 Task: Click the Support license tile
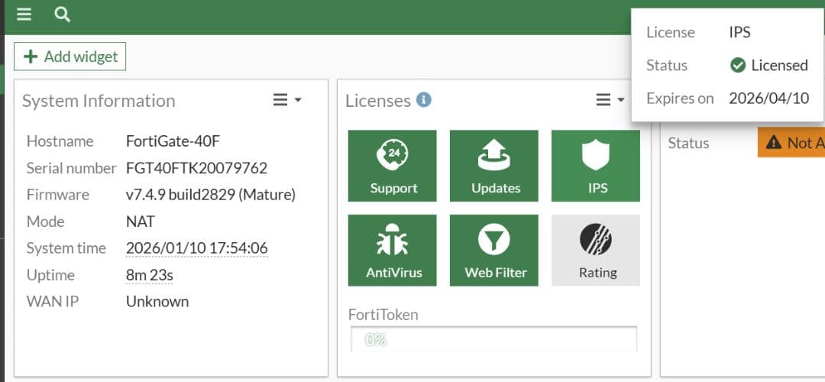pos(393,165)
